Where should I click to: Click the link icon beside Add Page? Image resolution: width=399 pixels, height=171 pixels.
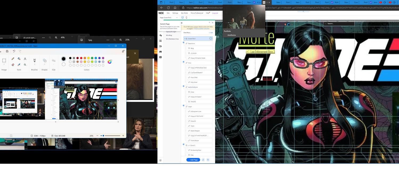pos(203,160)
